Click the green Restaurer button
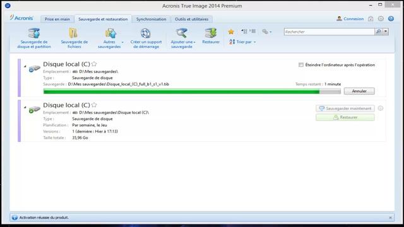Image resolution: width=404 pixels, height=227 pixels. (345, 117)
